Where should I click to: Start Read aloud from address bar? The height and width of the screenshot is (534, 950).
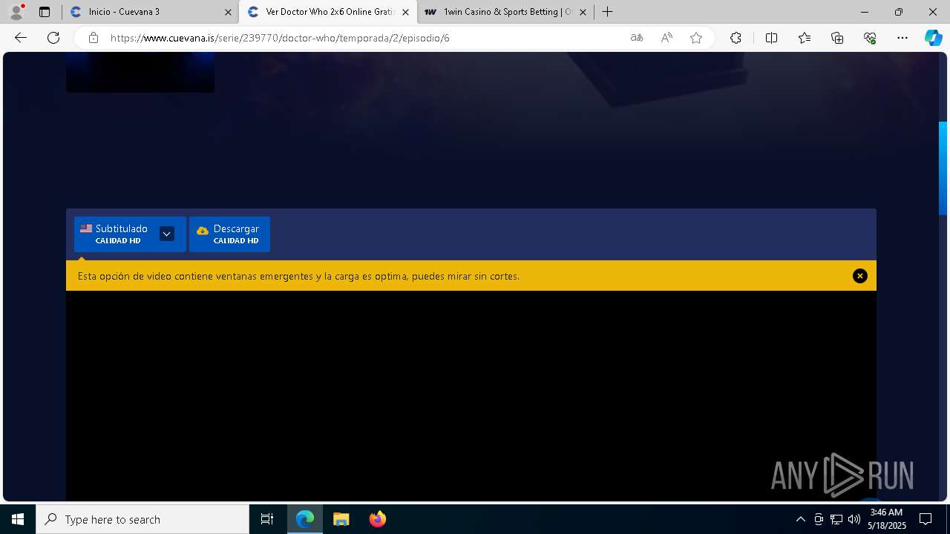[x=666, y=38]
